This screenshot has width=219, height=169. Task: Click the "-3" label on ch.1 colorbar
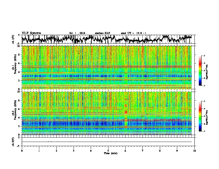point(204,56)
